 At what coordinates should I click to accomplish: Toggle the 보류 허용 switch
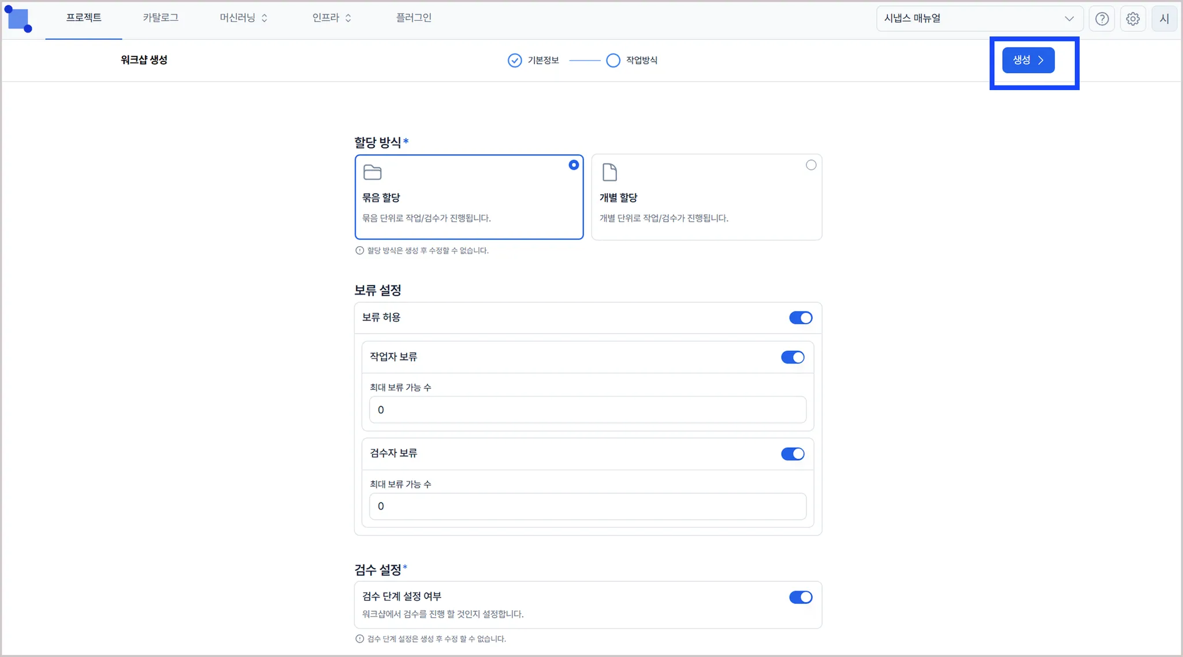(x=800, y=318)
